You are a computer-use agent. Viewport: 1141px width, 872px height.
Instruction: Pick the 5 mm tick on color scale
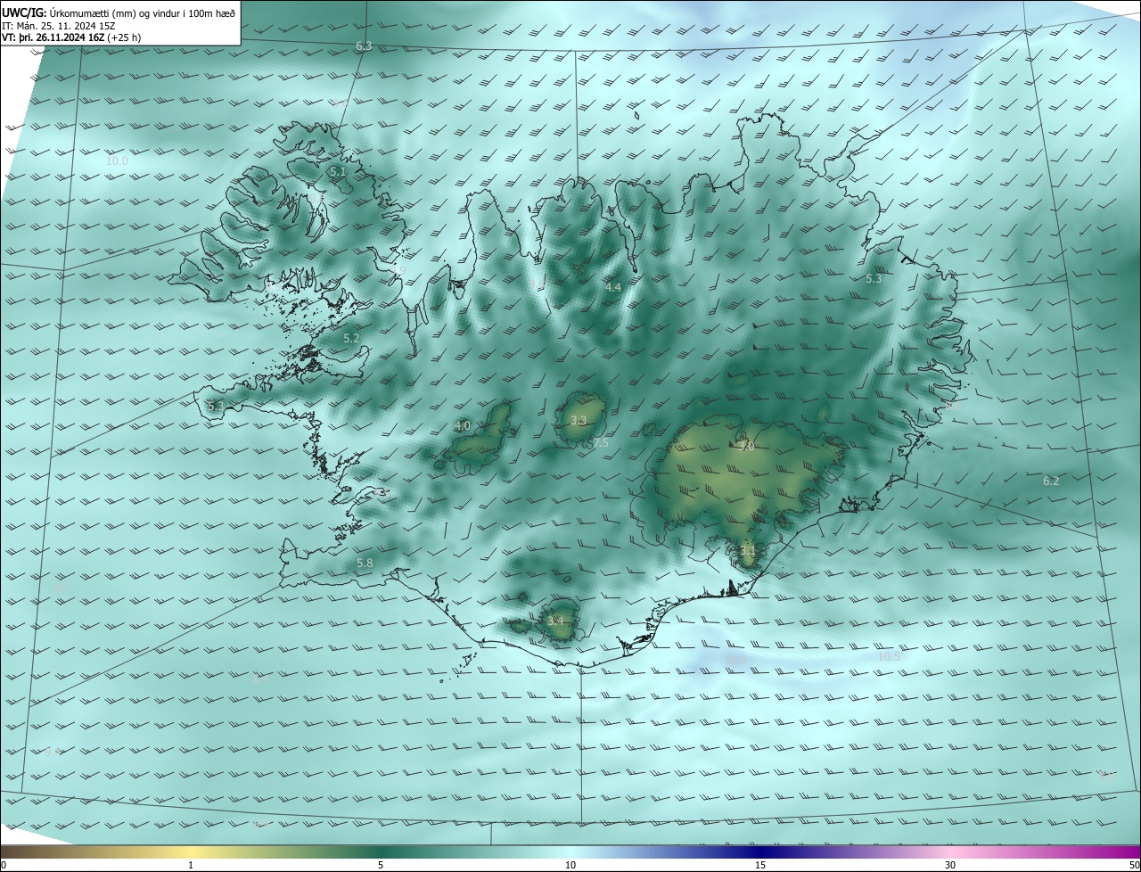coord(381,865)
